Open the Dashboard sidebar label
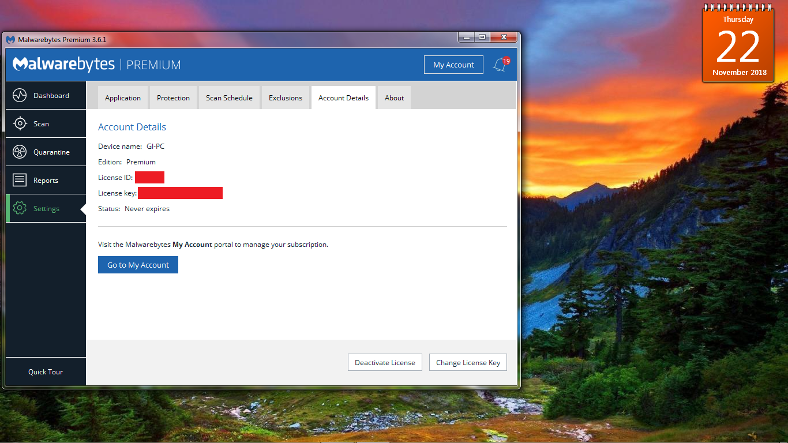This screenshot has width=788, height=443. click(x=51, y=96)
